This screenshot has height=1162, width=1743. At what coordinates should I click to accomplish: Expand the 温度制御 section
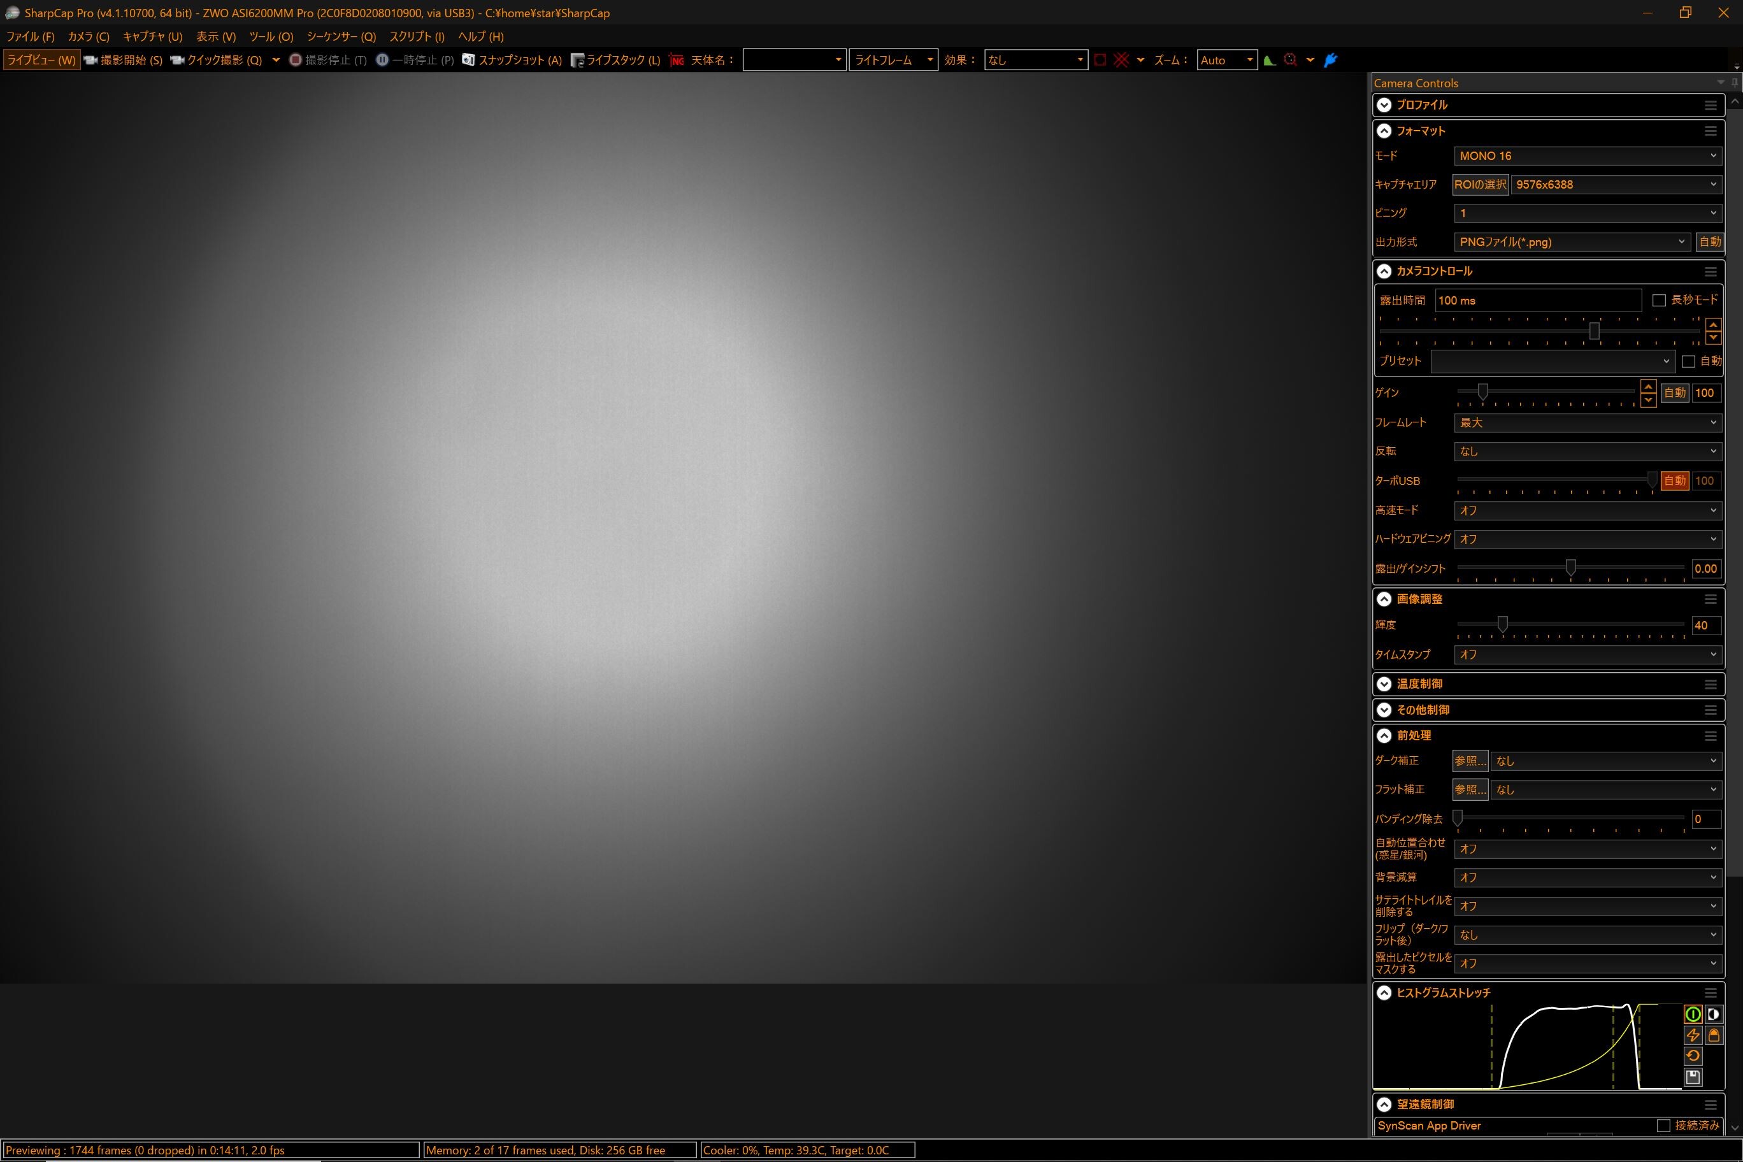coord(1384,684)
